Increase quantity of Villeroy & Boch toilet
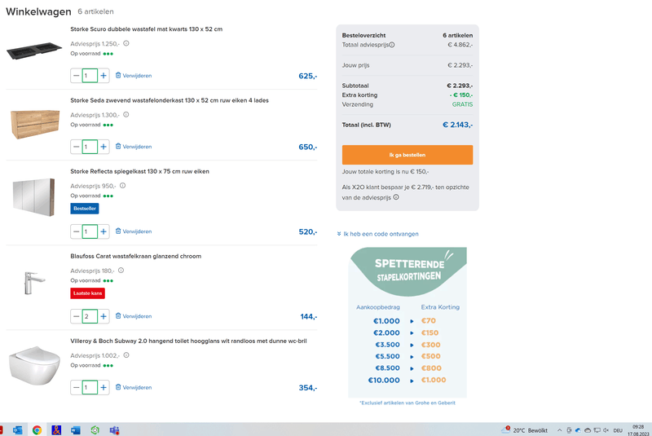652x436 pixels. tap(104, 387)
